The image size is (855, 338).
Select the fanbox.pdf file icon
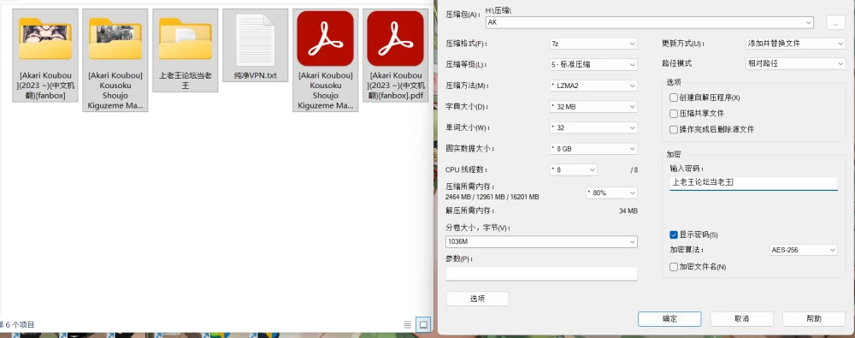point(395,39)
